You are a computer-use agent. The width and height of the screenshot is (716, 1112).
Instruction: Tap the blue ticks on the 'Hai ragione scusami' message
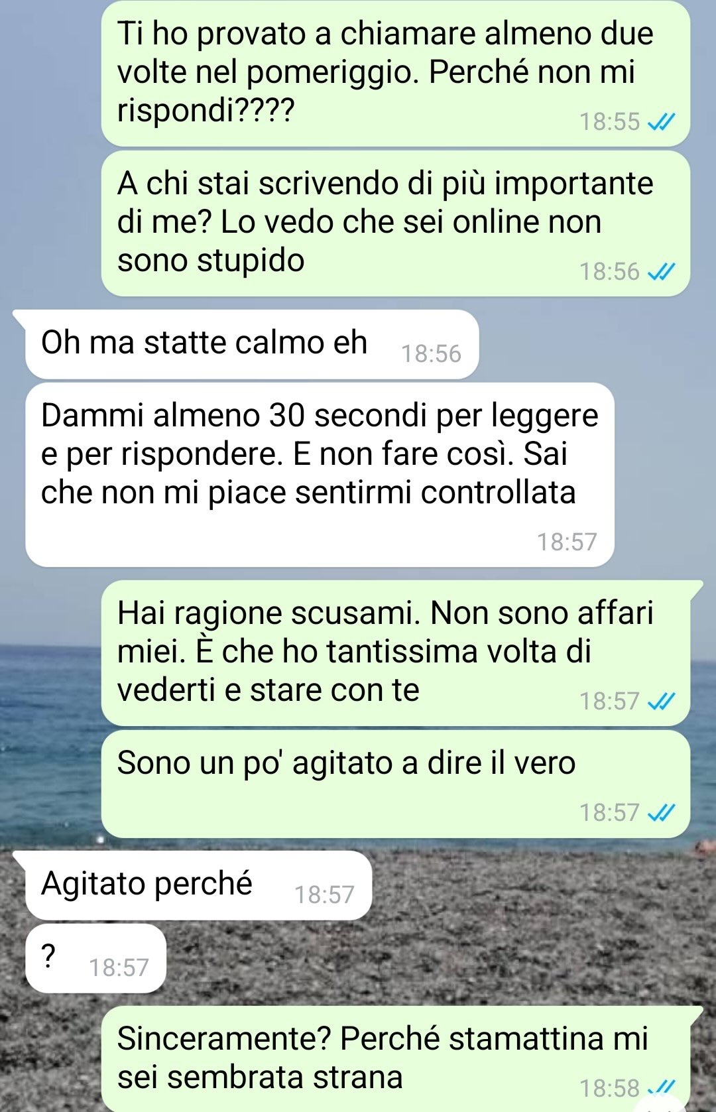660,701
